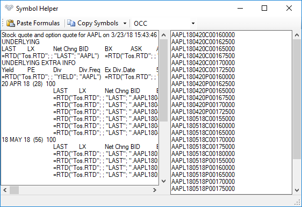Open the Copy Symbols dropdown arrow
The height and width of the screenshot is (207, 302).
coord(125,23)
